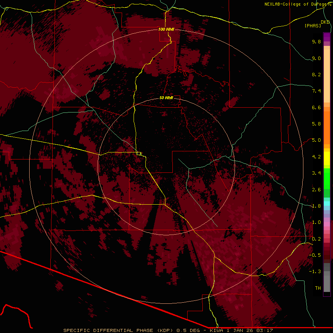This screenshot has height=333, width=333.
Task: Pick the light peach color bar segment
Action: [327, 76]
